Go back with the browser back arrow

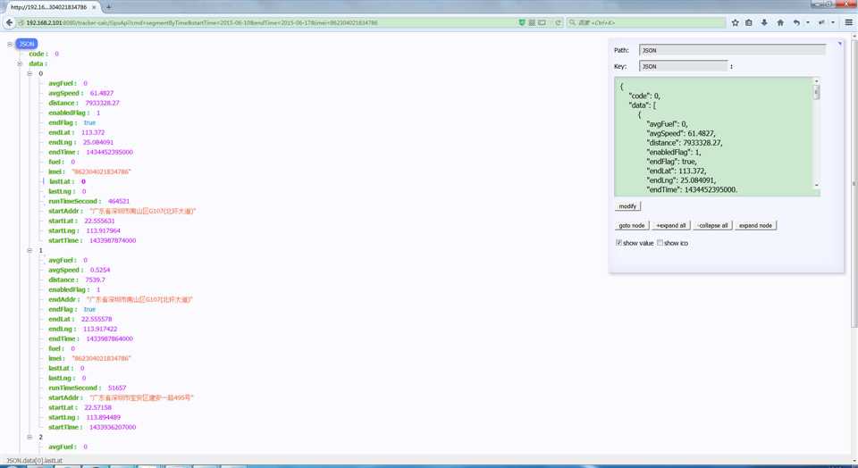[x=9, y=22]
